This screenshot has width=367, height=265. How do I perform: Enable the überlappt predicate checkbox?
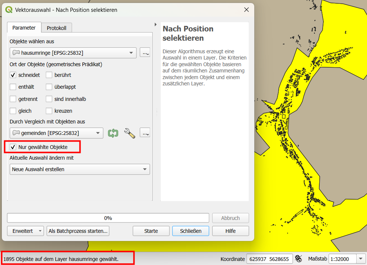point(49,87)
